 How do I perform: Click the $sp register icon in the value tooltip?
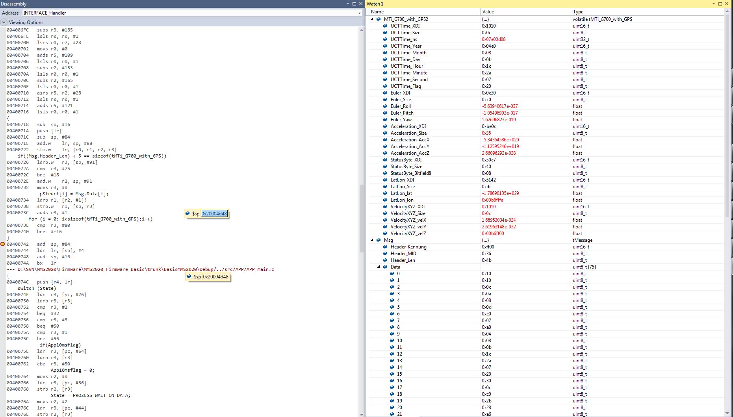(187, 213)
